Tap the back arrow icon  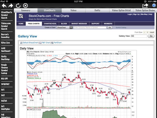(x=4, y=6)
